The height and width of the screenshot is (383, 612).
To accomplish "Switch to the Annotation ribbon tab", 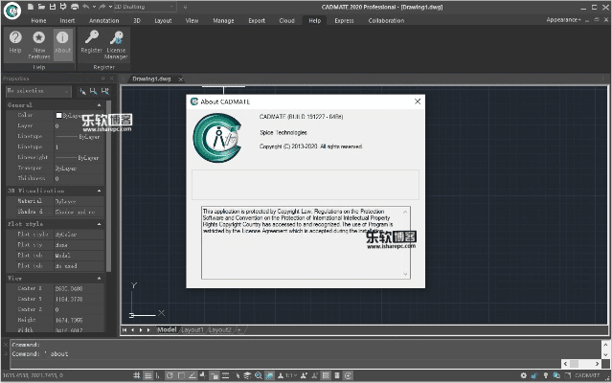I will point(103,19).
